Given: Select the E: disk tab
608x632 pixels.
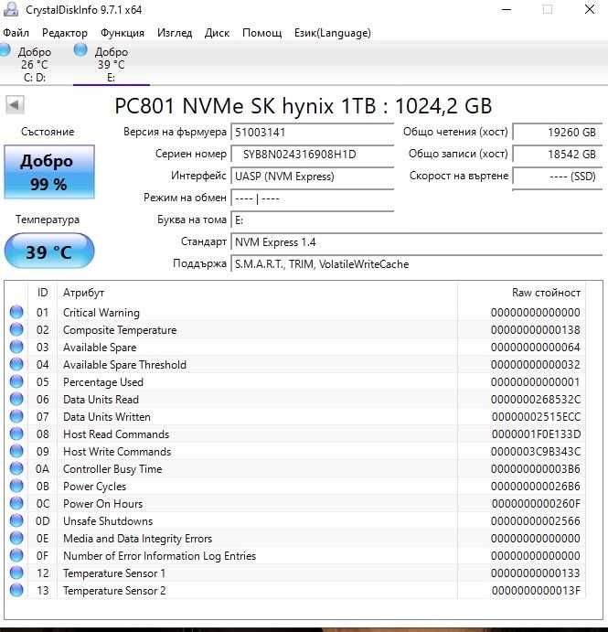Looking at the screenshot, I should (x=112, y=64).
